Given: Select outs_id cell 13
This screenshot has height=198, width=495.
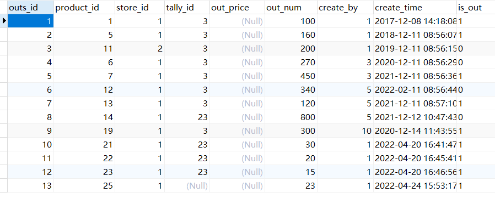Looking at the screenshot, I should pos(31,186).
